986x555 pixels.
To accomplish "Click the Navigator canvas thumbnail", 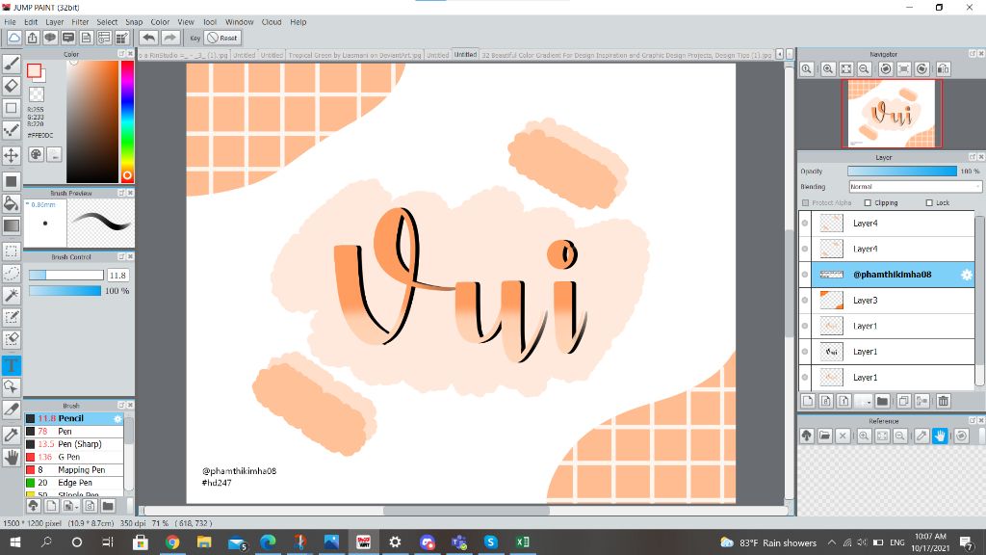I will pyautogui.click(x=891, y=114).
